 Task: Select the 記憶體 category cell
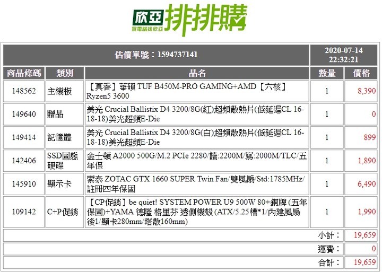[65, 137]
